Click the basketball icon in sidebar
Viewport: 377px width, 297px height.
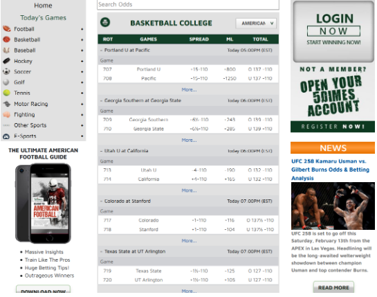pos(6,39)
